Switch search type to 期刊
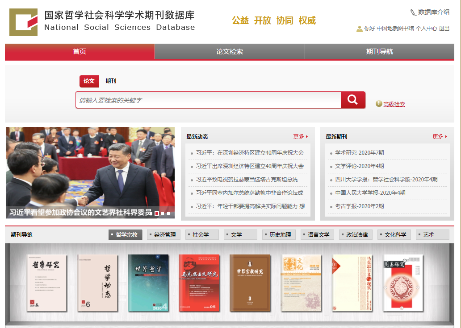This screenshot has height=328, width=461. click(111, 81)
